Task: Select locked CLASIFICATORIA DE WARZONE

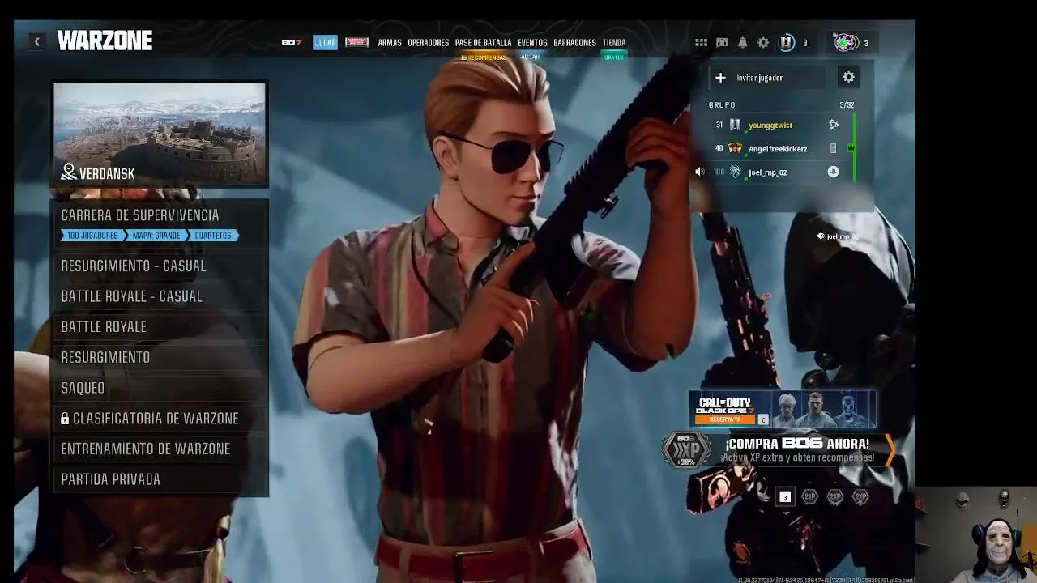Action: 160,419
